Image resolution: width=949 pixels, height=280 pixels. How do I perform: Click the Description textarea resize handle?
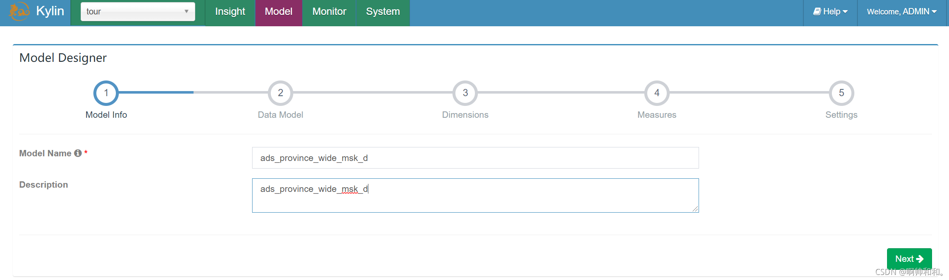(695, 208)
